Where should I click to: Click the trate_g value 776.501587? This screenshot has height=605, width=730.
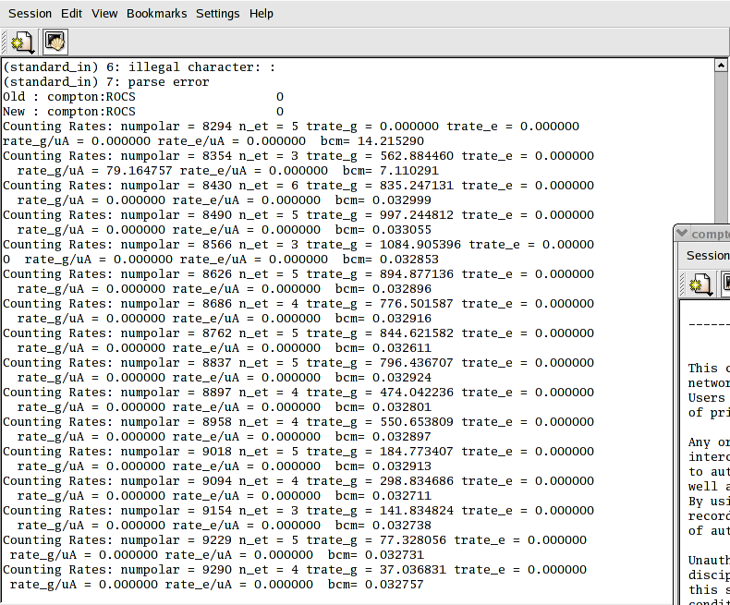[417, 304]
